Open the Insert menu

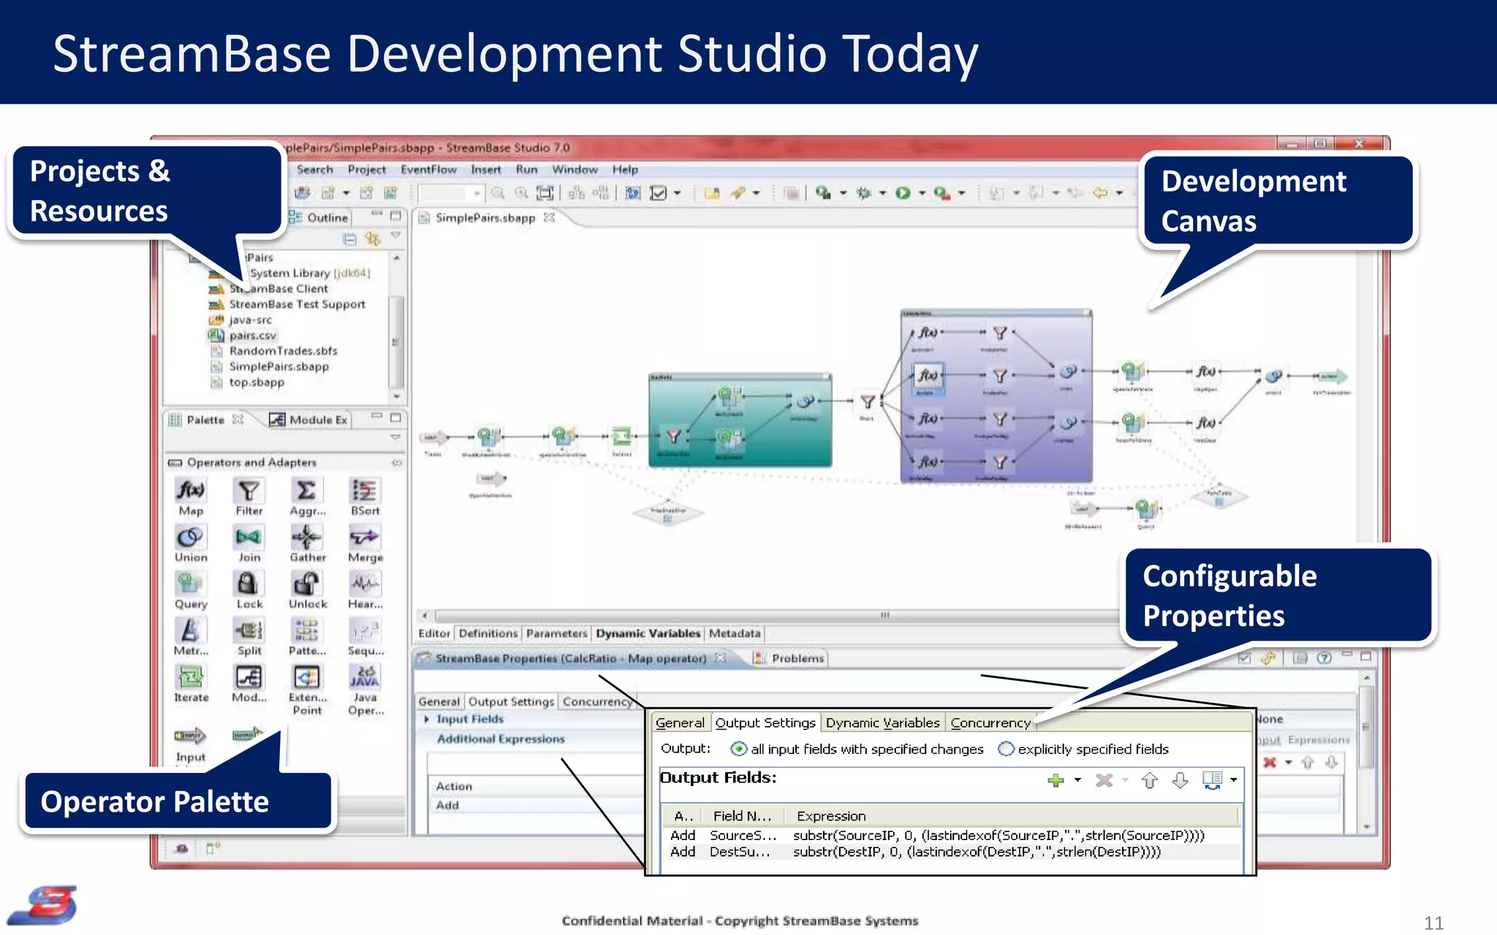point(486,169)
